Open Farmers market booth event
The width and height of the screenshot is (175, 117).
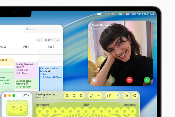click(51, 78)
